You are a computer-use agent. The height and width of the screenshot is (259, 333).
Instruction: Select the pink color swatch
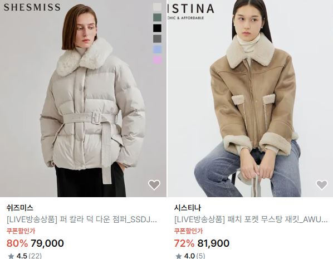(157, 60)
